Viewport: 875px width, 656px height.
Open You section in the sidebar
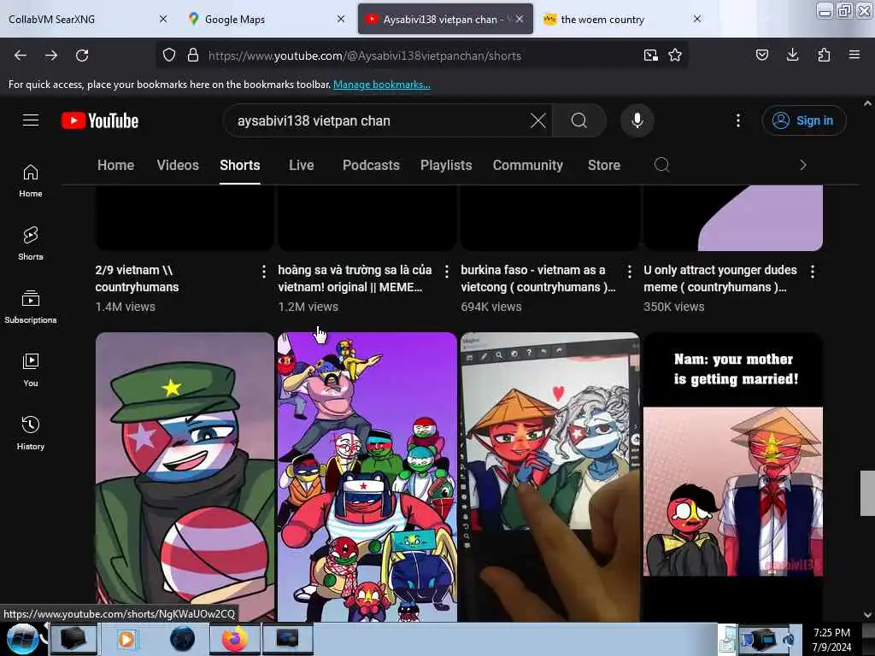31,370
